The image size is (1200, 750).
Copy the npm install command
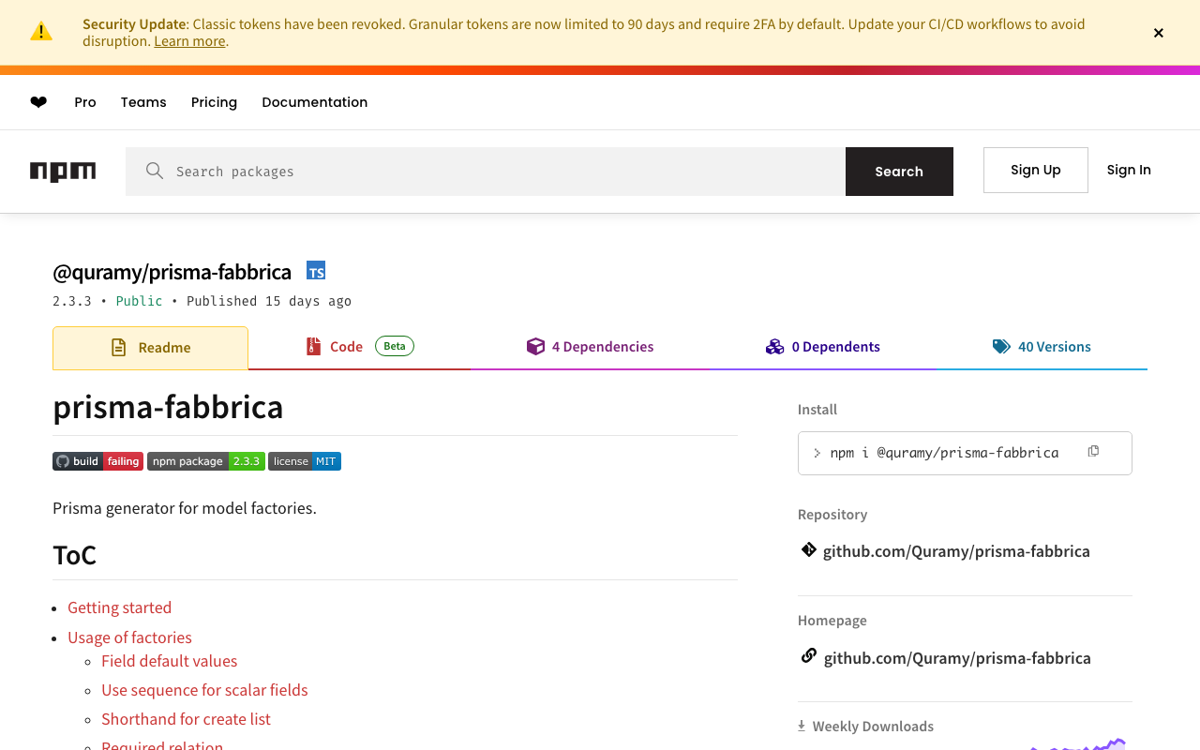[1093, 452]
